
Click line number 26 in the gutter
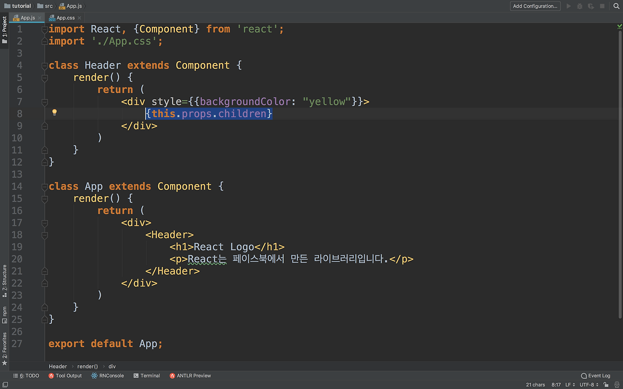[x=17, y=332]
